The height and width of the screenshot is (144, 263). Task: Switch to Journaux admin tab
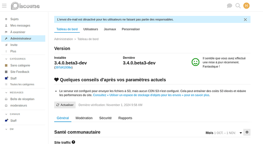pos(110,29)
